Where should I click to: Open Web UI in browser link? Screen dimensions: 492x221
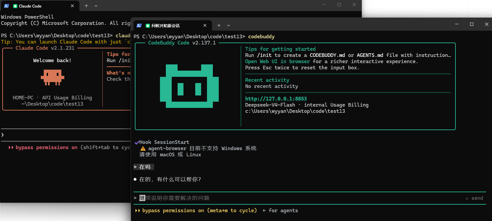[x=278, y=61]
